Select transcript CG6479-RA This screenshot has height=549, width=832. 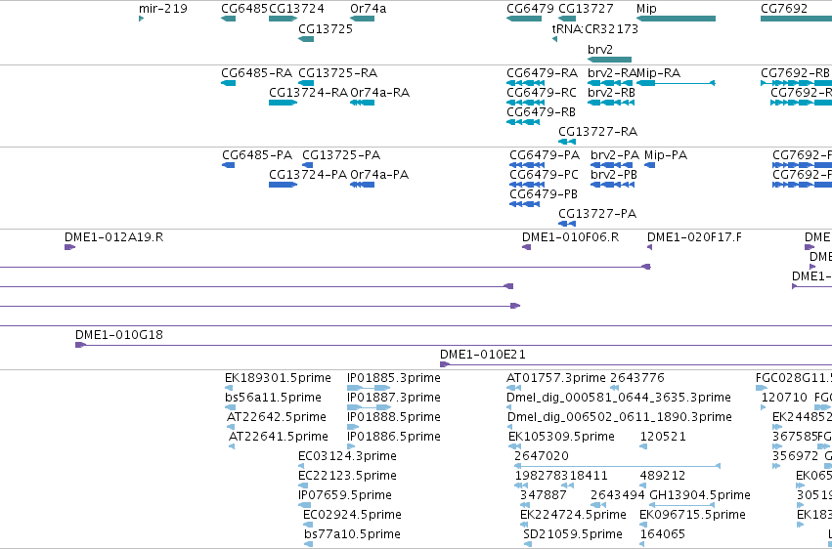click(x=543, y=73)
